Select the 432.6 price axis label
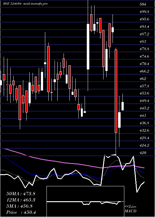The height and width of the screenshot is (217, 155). tap(144, 131)
